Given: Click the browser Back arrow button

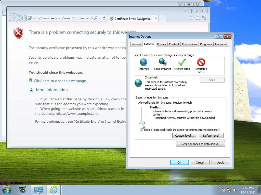Looking at the screenshot, I should (x=13, y=18).
